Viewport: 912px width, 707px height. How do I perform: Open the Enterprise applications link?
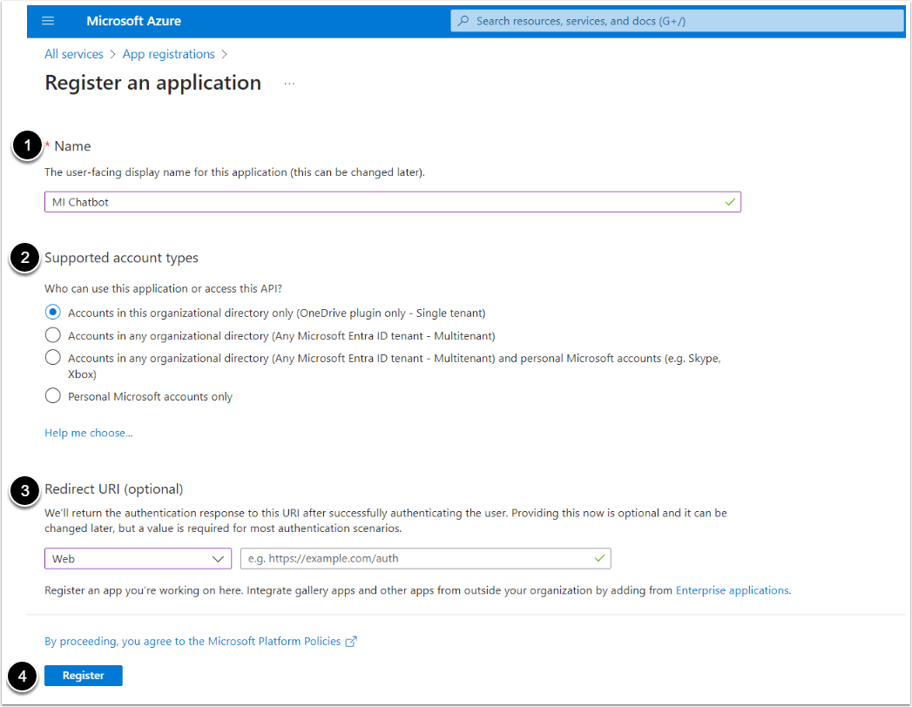point(733,590)
